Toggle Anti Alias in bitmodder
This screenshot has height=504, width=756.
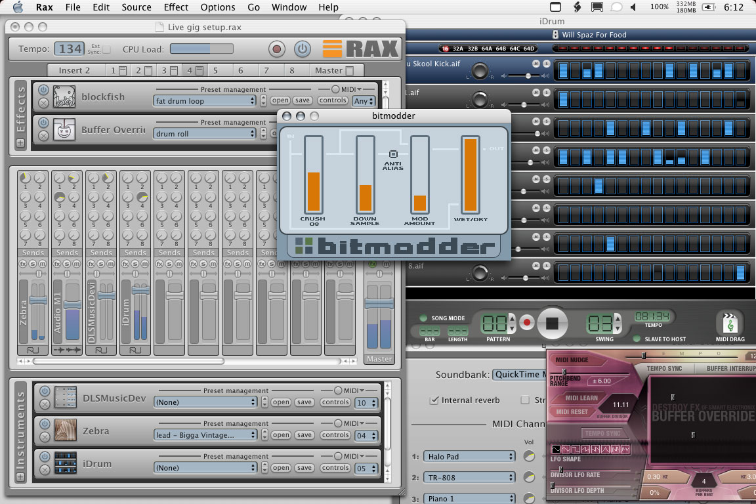(393, 154)
